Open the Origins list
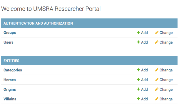The height and width of the screenshot is (108, 184). pyautogui.click(x=10, y=90)
